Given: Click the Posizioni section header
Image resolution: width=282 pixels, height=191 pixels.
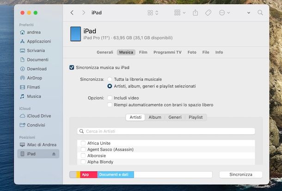Looking at the screenshot, I should click(x=27, y=137).
